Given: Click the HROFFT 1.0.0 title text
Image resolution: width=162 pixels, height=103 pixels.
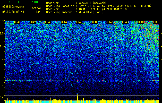Looking at the screenshot, I should (20, 2).
